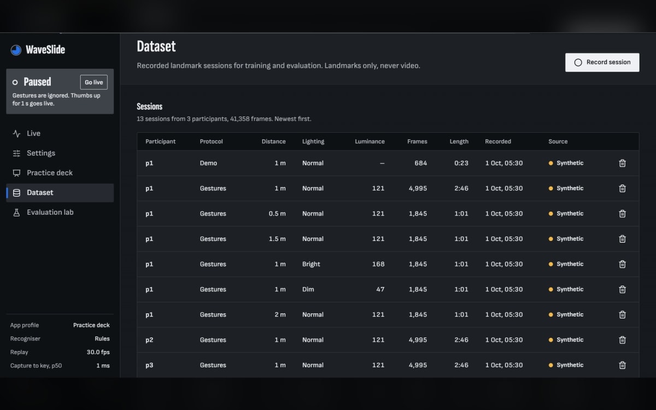Click the "Paused" status heading
656x410 pixels.
pos(37,82)
